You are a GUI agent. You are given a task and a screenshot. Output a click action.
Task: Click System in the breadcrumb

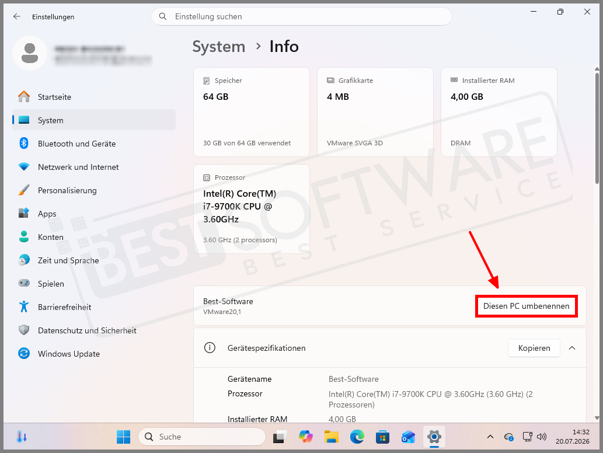(x=219, y=47)
